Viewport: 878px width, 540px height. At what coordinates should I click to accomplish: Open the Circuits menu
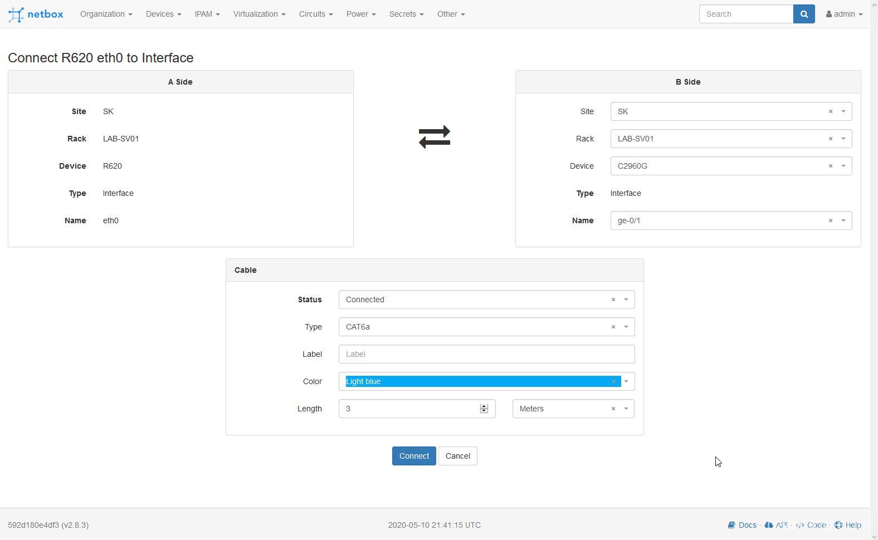point(316,14)
